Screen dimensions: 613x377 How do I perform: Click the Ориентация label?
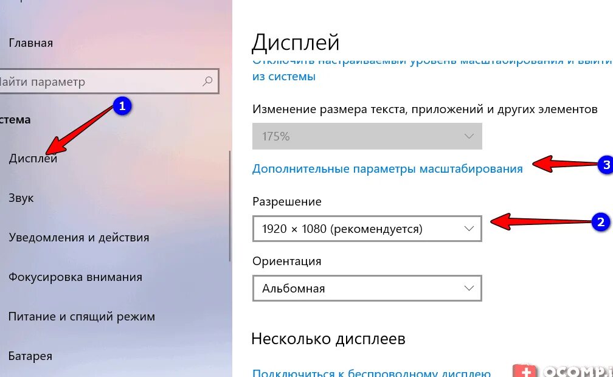click(287, 261)
